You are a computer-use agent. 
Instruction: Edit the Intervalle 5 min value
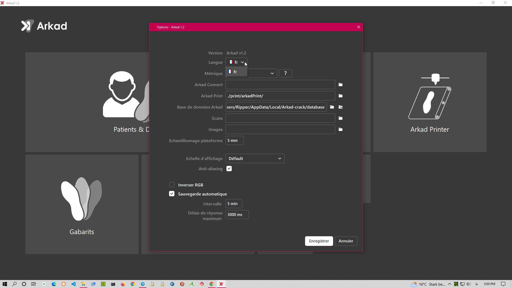[x=234, y=204]
